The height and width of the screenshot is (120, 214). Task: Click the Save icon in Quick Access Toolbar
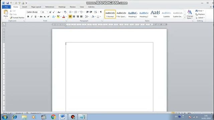[x=7, y=3]
